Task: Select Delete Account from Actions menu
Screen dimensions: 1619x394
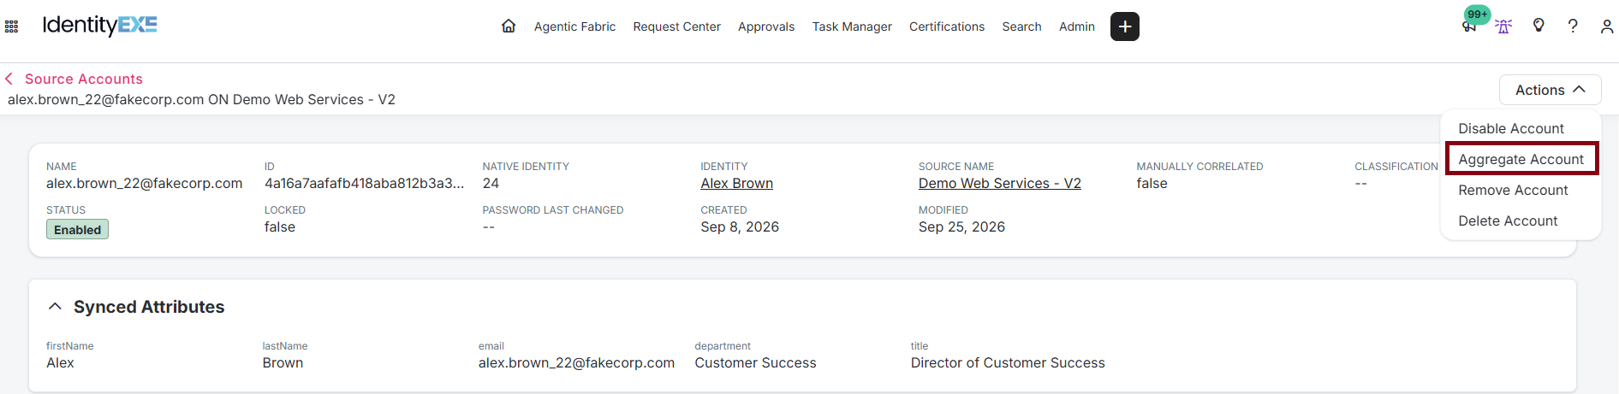Action: 1508,221
